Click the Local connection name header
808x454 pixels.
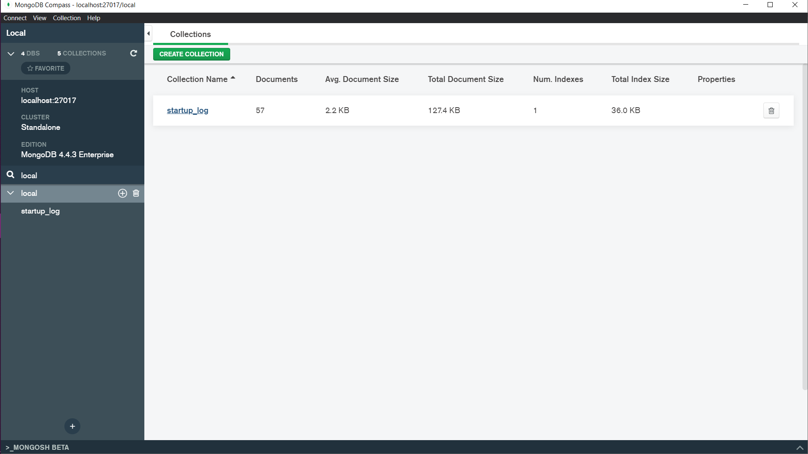16,33
